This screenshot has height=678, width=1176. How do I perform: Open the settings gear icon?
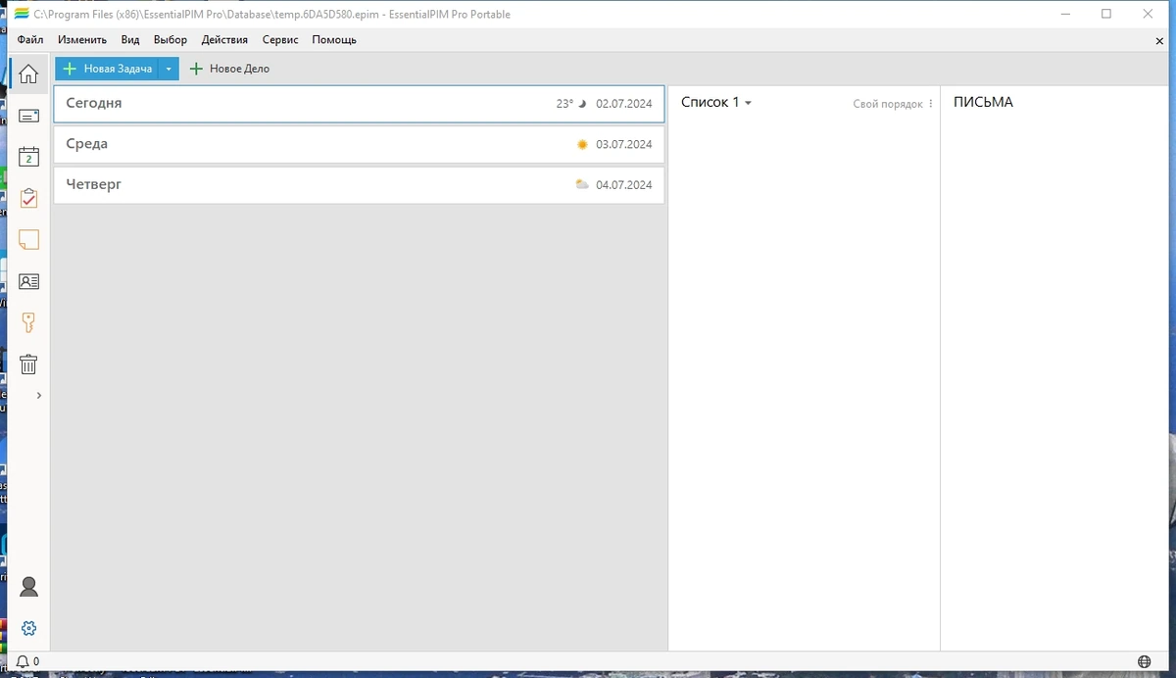(x=28, y=628)
